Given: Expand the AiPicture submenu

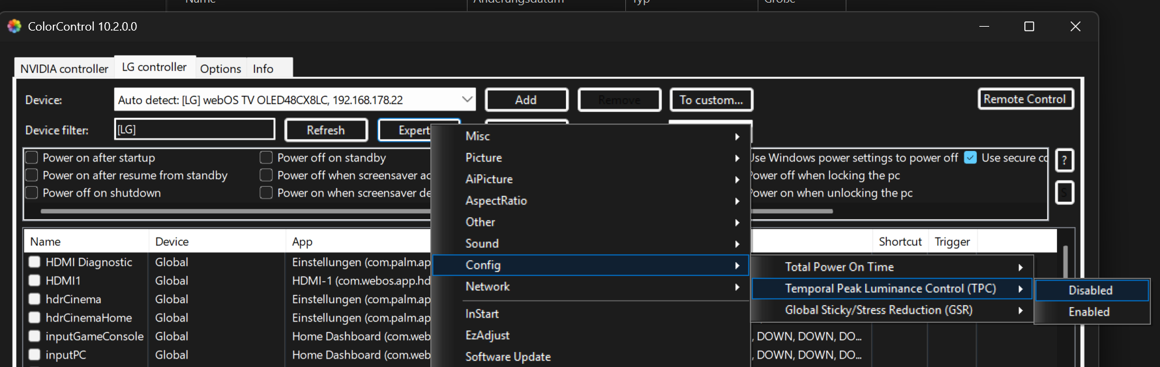Looking at the screenshot, I should coord(591,179).
